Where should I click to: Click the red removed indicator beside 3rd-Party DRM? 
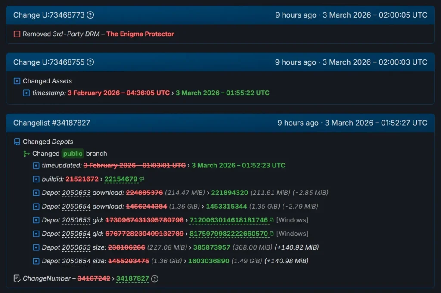pyautogui.click(x=16, y=34)
